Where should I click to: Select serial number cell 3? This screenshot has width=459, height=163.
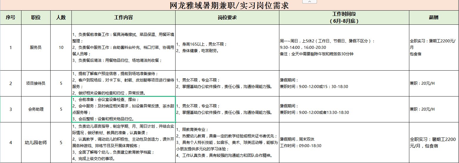tap(11, 109)
